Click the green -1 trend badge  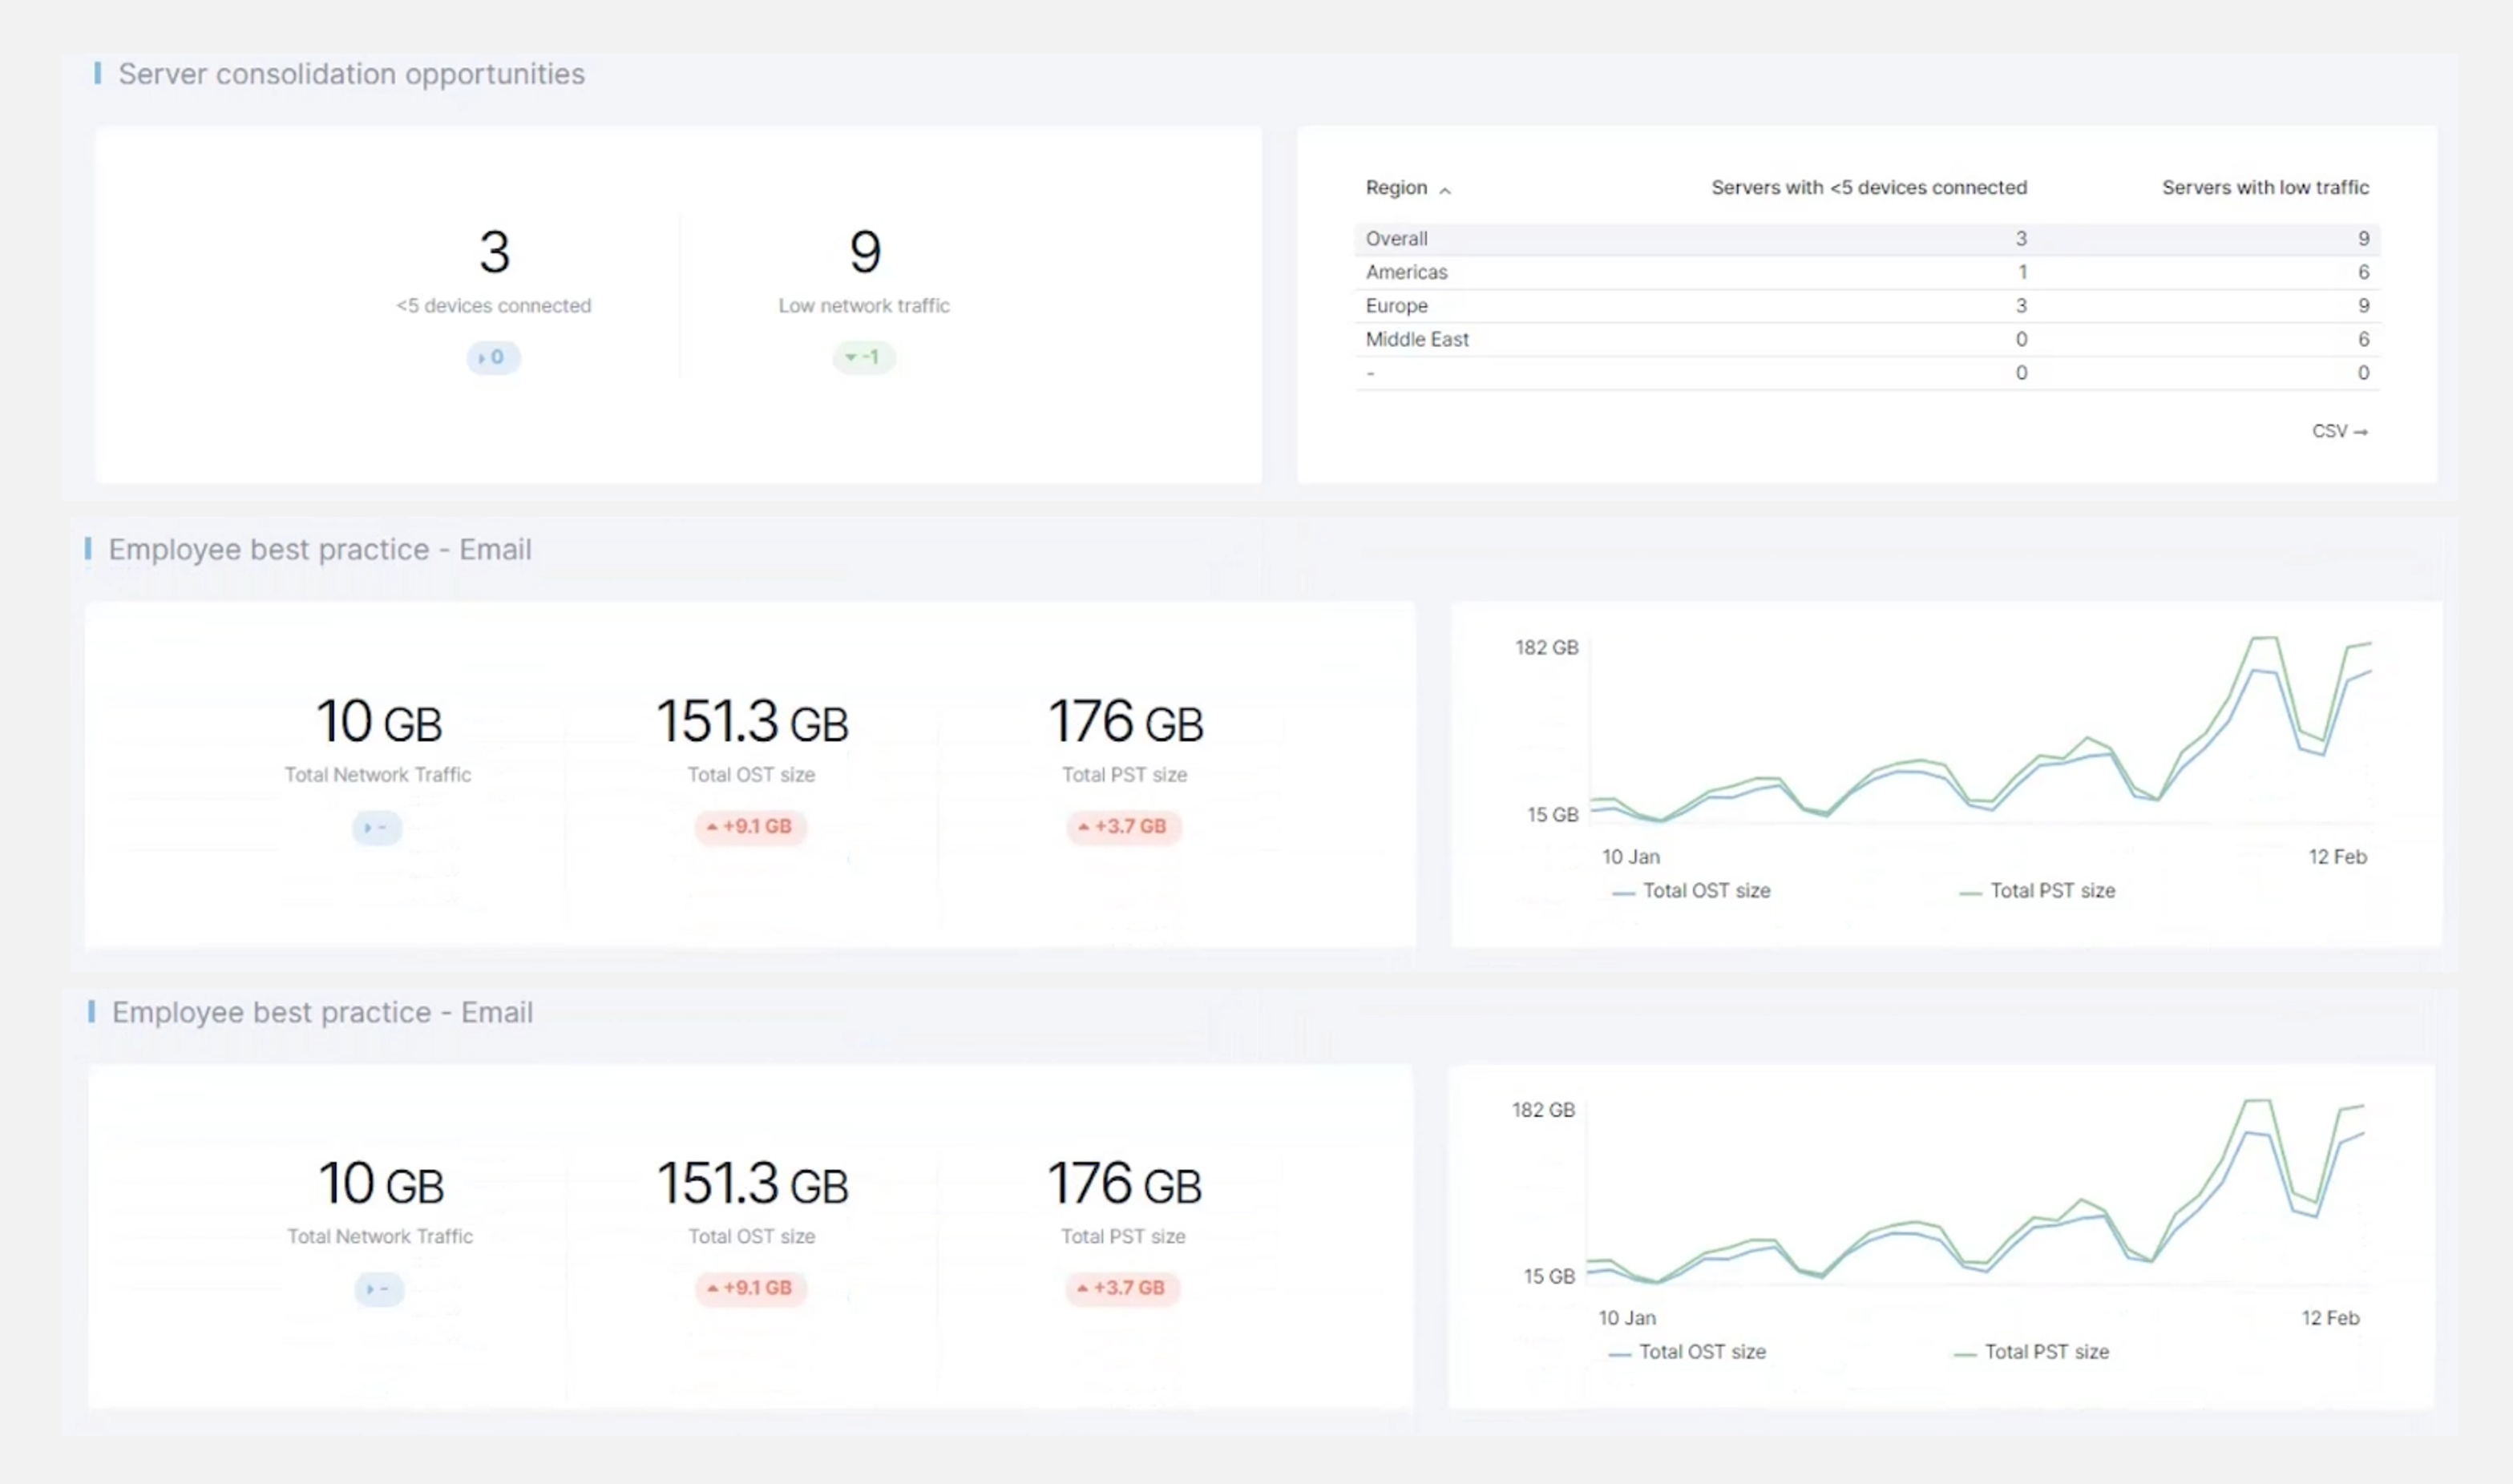coord(863,357)
